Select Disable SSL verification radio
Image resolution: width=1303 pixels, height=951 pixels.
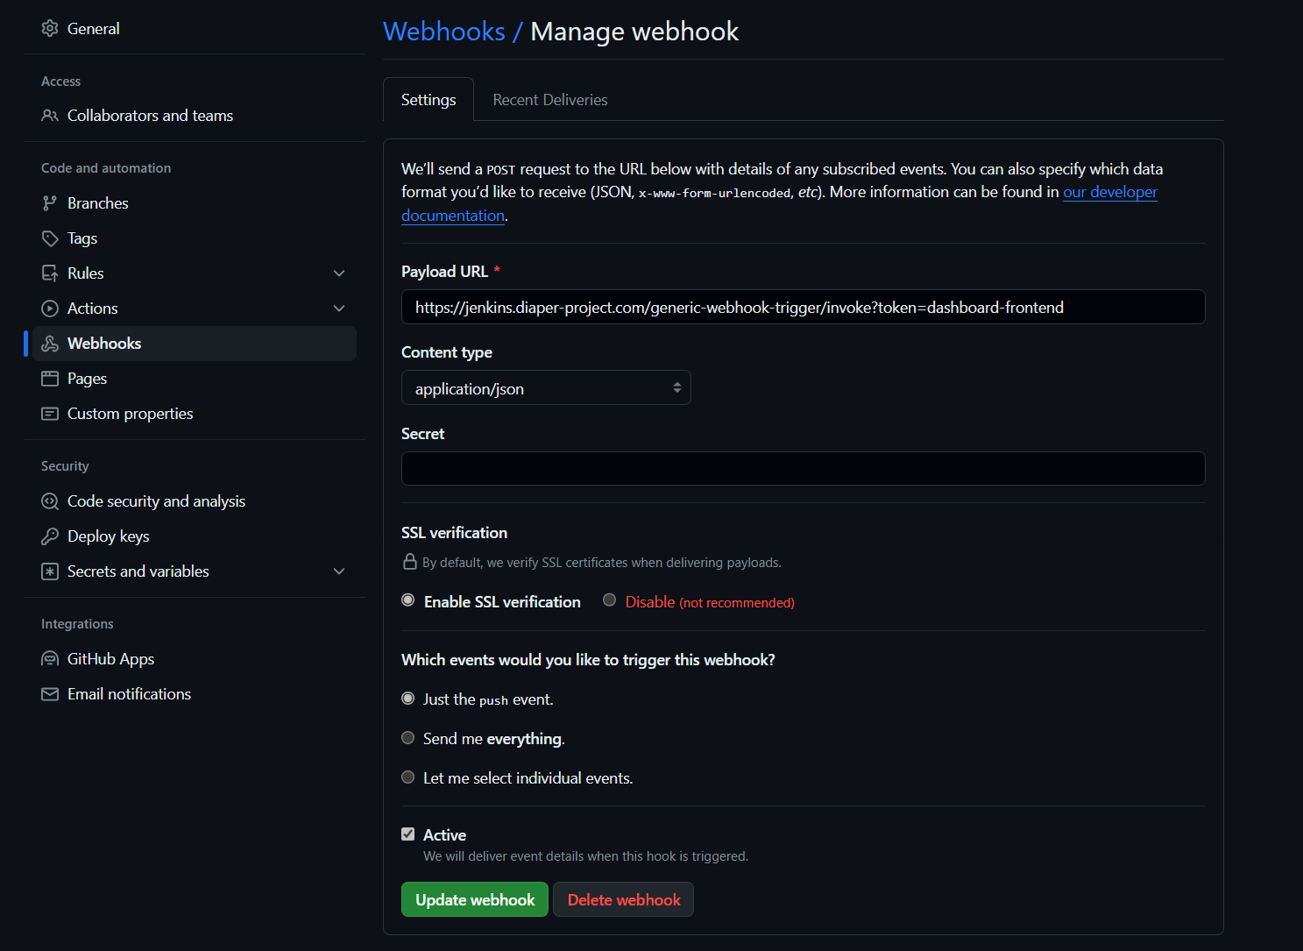point(610,600)
